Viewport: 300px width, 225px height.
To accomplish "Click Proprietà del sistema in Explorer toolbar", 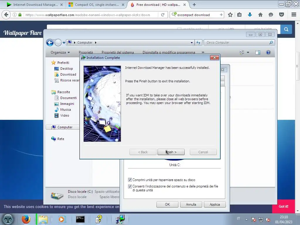I will (x=118, y=52).
